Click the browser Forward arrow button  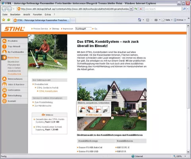(x=10, y=9)
